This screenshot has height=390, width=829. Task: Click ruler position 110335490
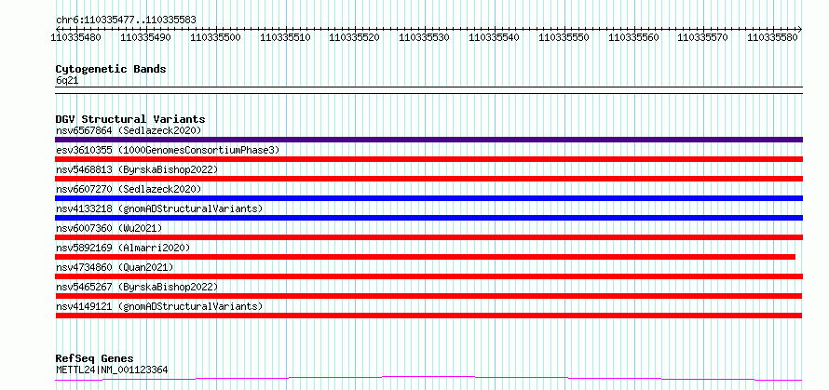click(146, 37)
